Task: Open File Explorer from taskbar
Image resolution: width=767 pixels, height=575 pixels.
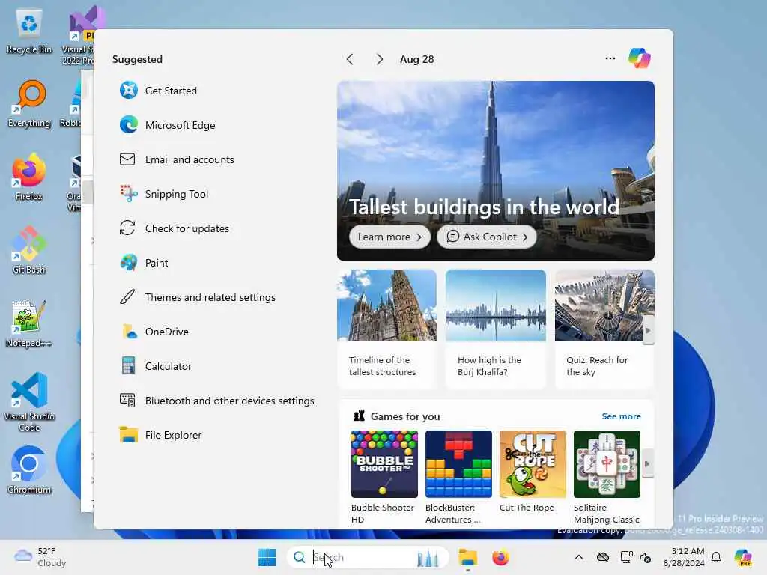Action: point(467,557)
